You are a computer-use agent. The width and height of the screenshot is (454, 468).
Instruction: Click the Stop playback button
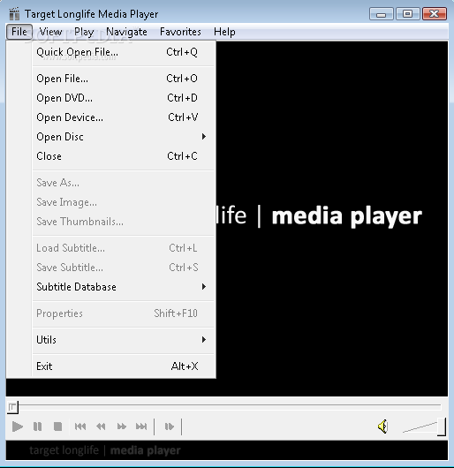coord(57,426)
